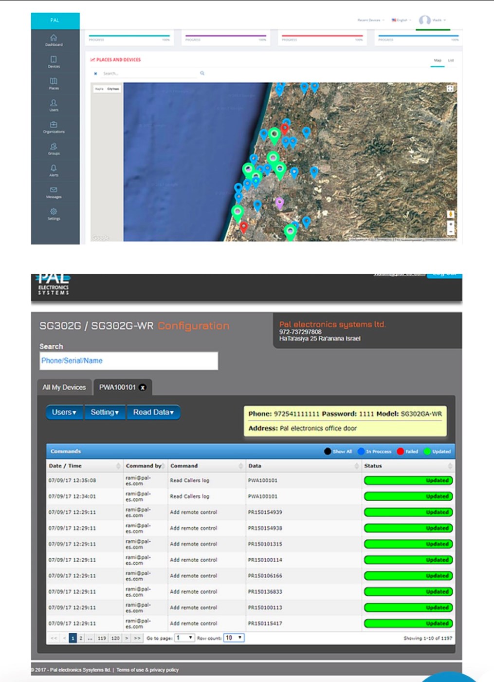Sort by the Date / Time column

click(x=84, y=466)
